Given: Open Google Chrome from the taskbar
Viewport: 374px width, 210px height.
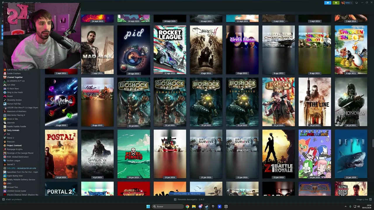Looking at the screenshot, I should (187, 206).
